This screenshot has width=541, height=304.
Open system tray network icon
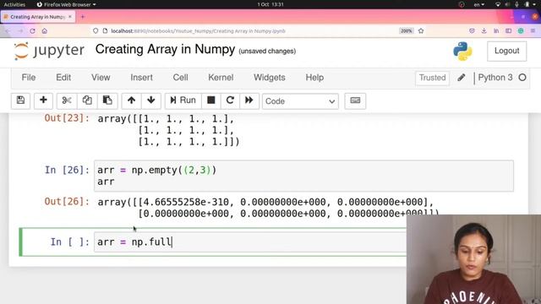(x=498, y=4)
